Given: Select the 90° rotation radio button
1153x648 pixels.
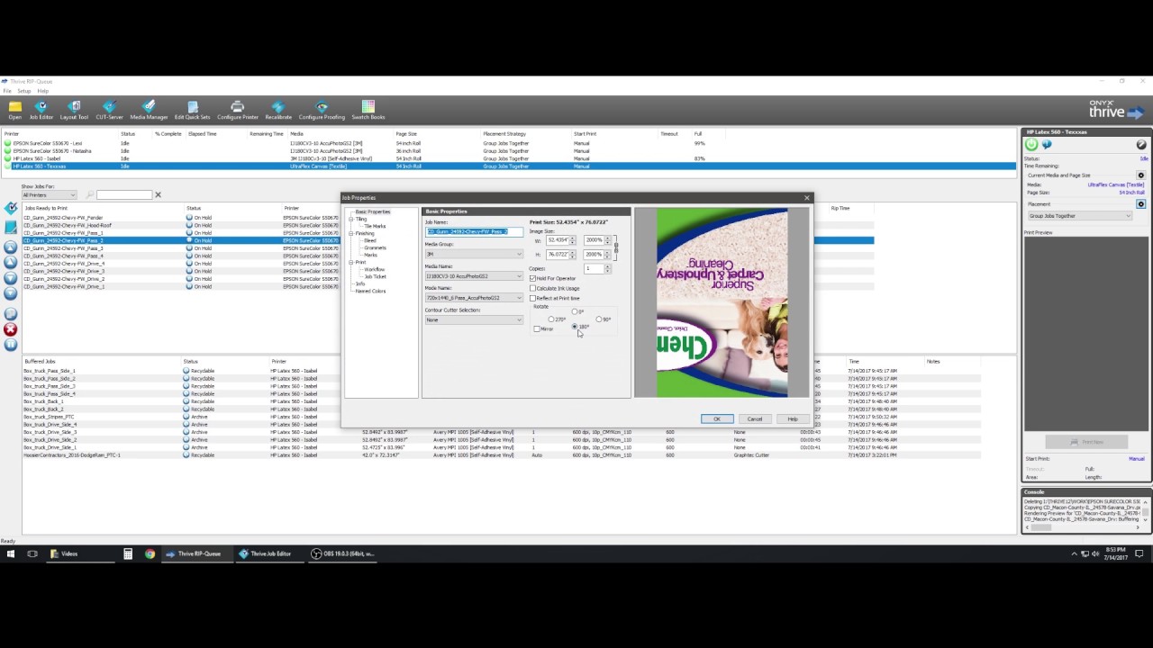Looking at the screenshot, I should [x=599, y=319].
